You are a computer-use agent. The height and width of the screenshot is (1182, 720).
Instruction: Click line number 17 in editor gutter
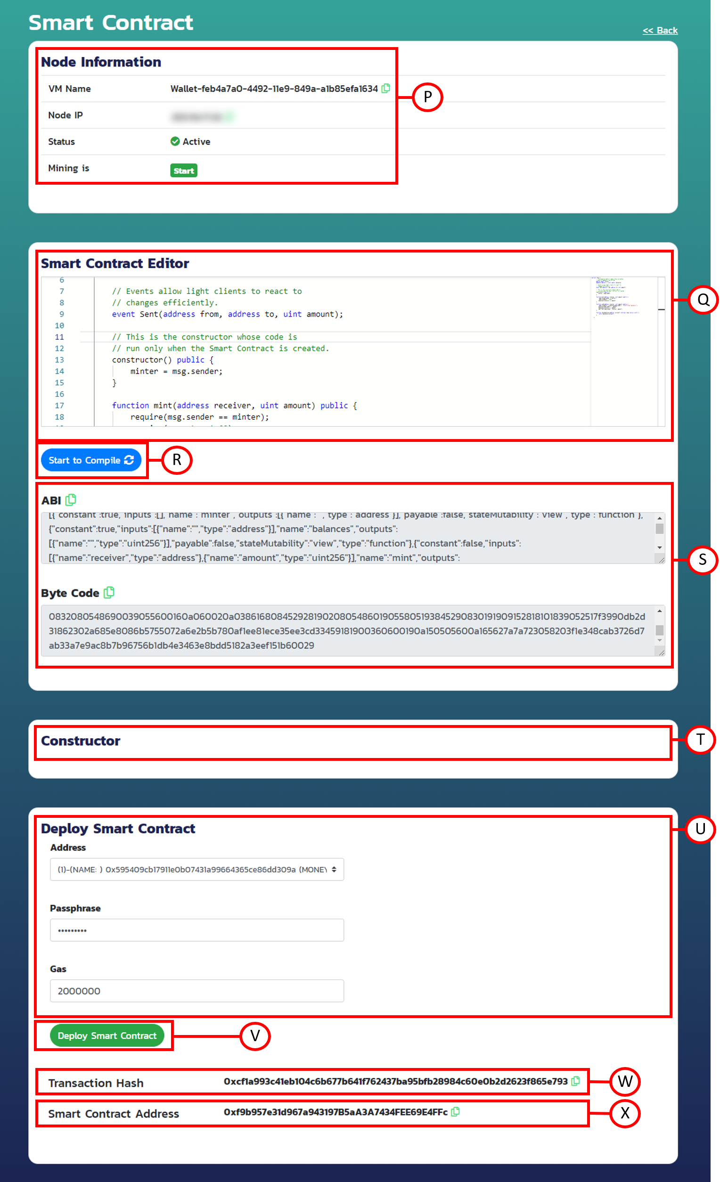(x=59, y=405)
